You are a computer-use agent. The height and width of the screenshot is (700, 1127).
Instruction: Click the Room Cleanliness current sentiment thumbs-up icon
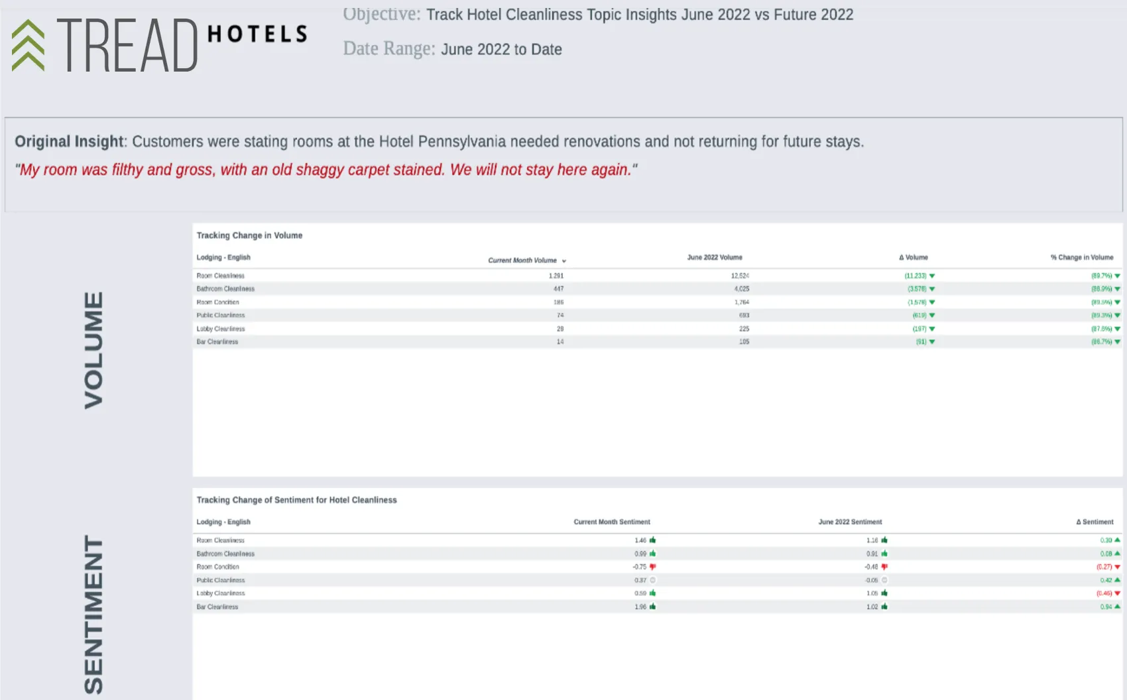tap(653, 540)
